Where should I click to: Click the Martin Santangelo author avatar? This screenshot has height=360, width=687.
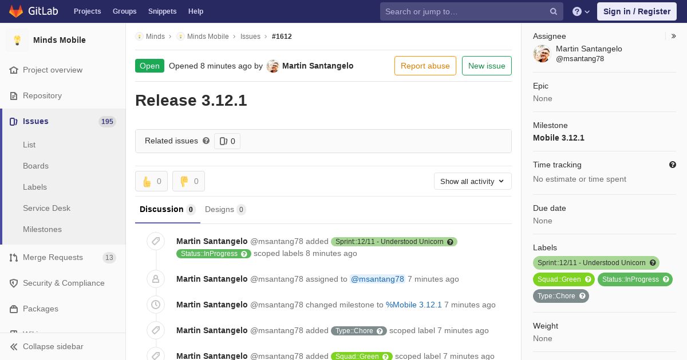tap(273, 66)
